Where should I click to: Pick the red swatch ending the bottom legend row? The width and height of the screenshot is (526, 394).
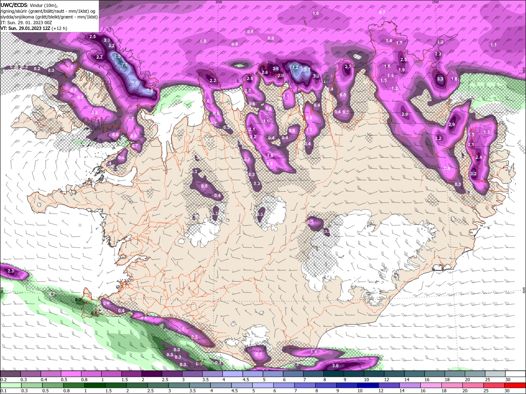click(x=515, y=385)
